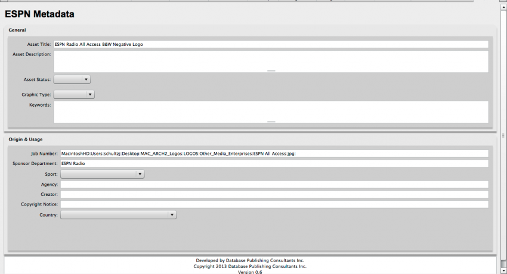The image size is (507, 274).
Task: Click the Creator label
Action: pos(49,194)
